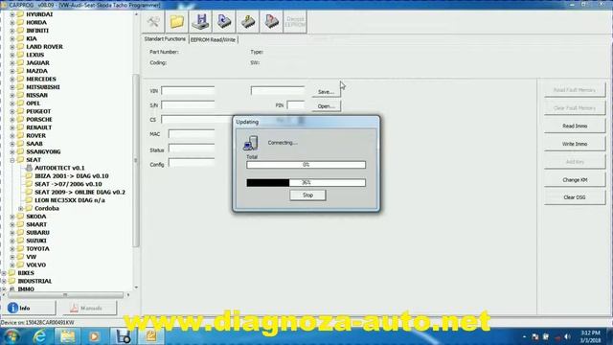
Task: Click the Clear DSG button
Action: click(575, 197)
